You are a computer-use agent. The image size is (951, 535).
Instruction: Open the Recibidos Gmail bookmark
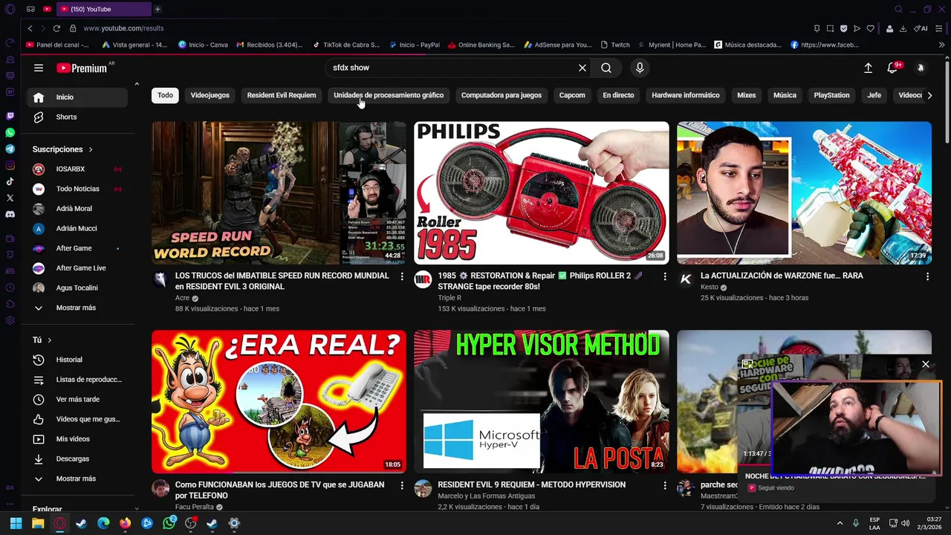tap(270, 45)
